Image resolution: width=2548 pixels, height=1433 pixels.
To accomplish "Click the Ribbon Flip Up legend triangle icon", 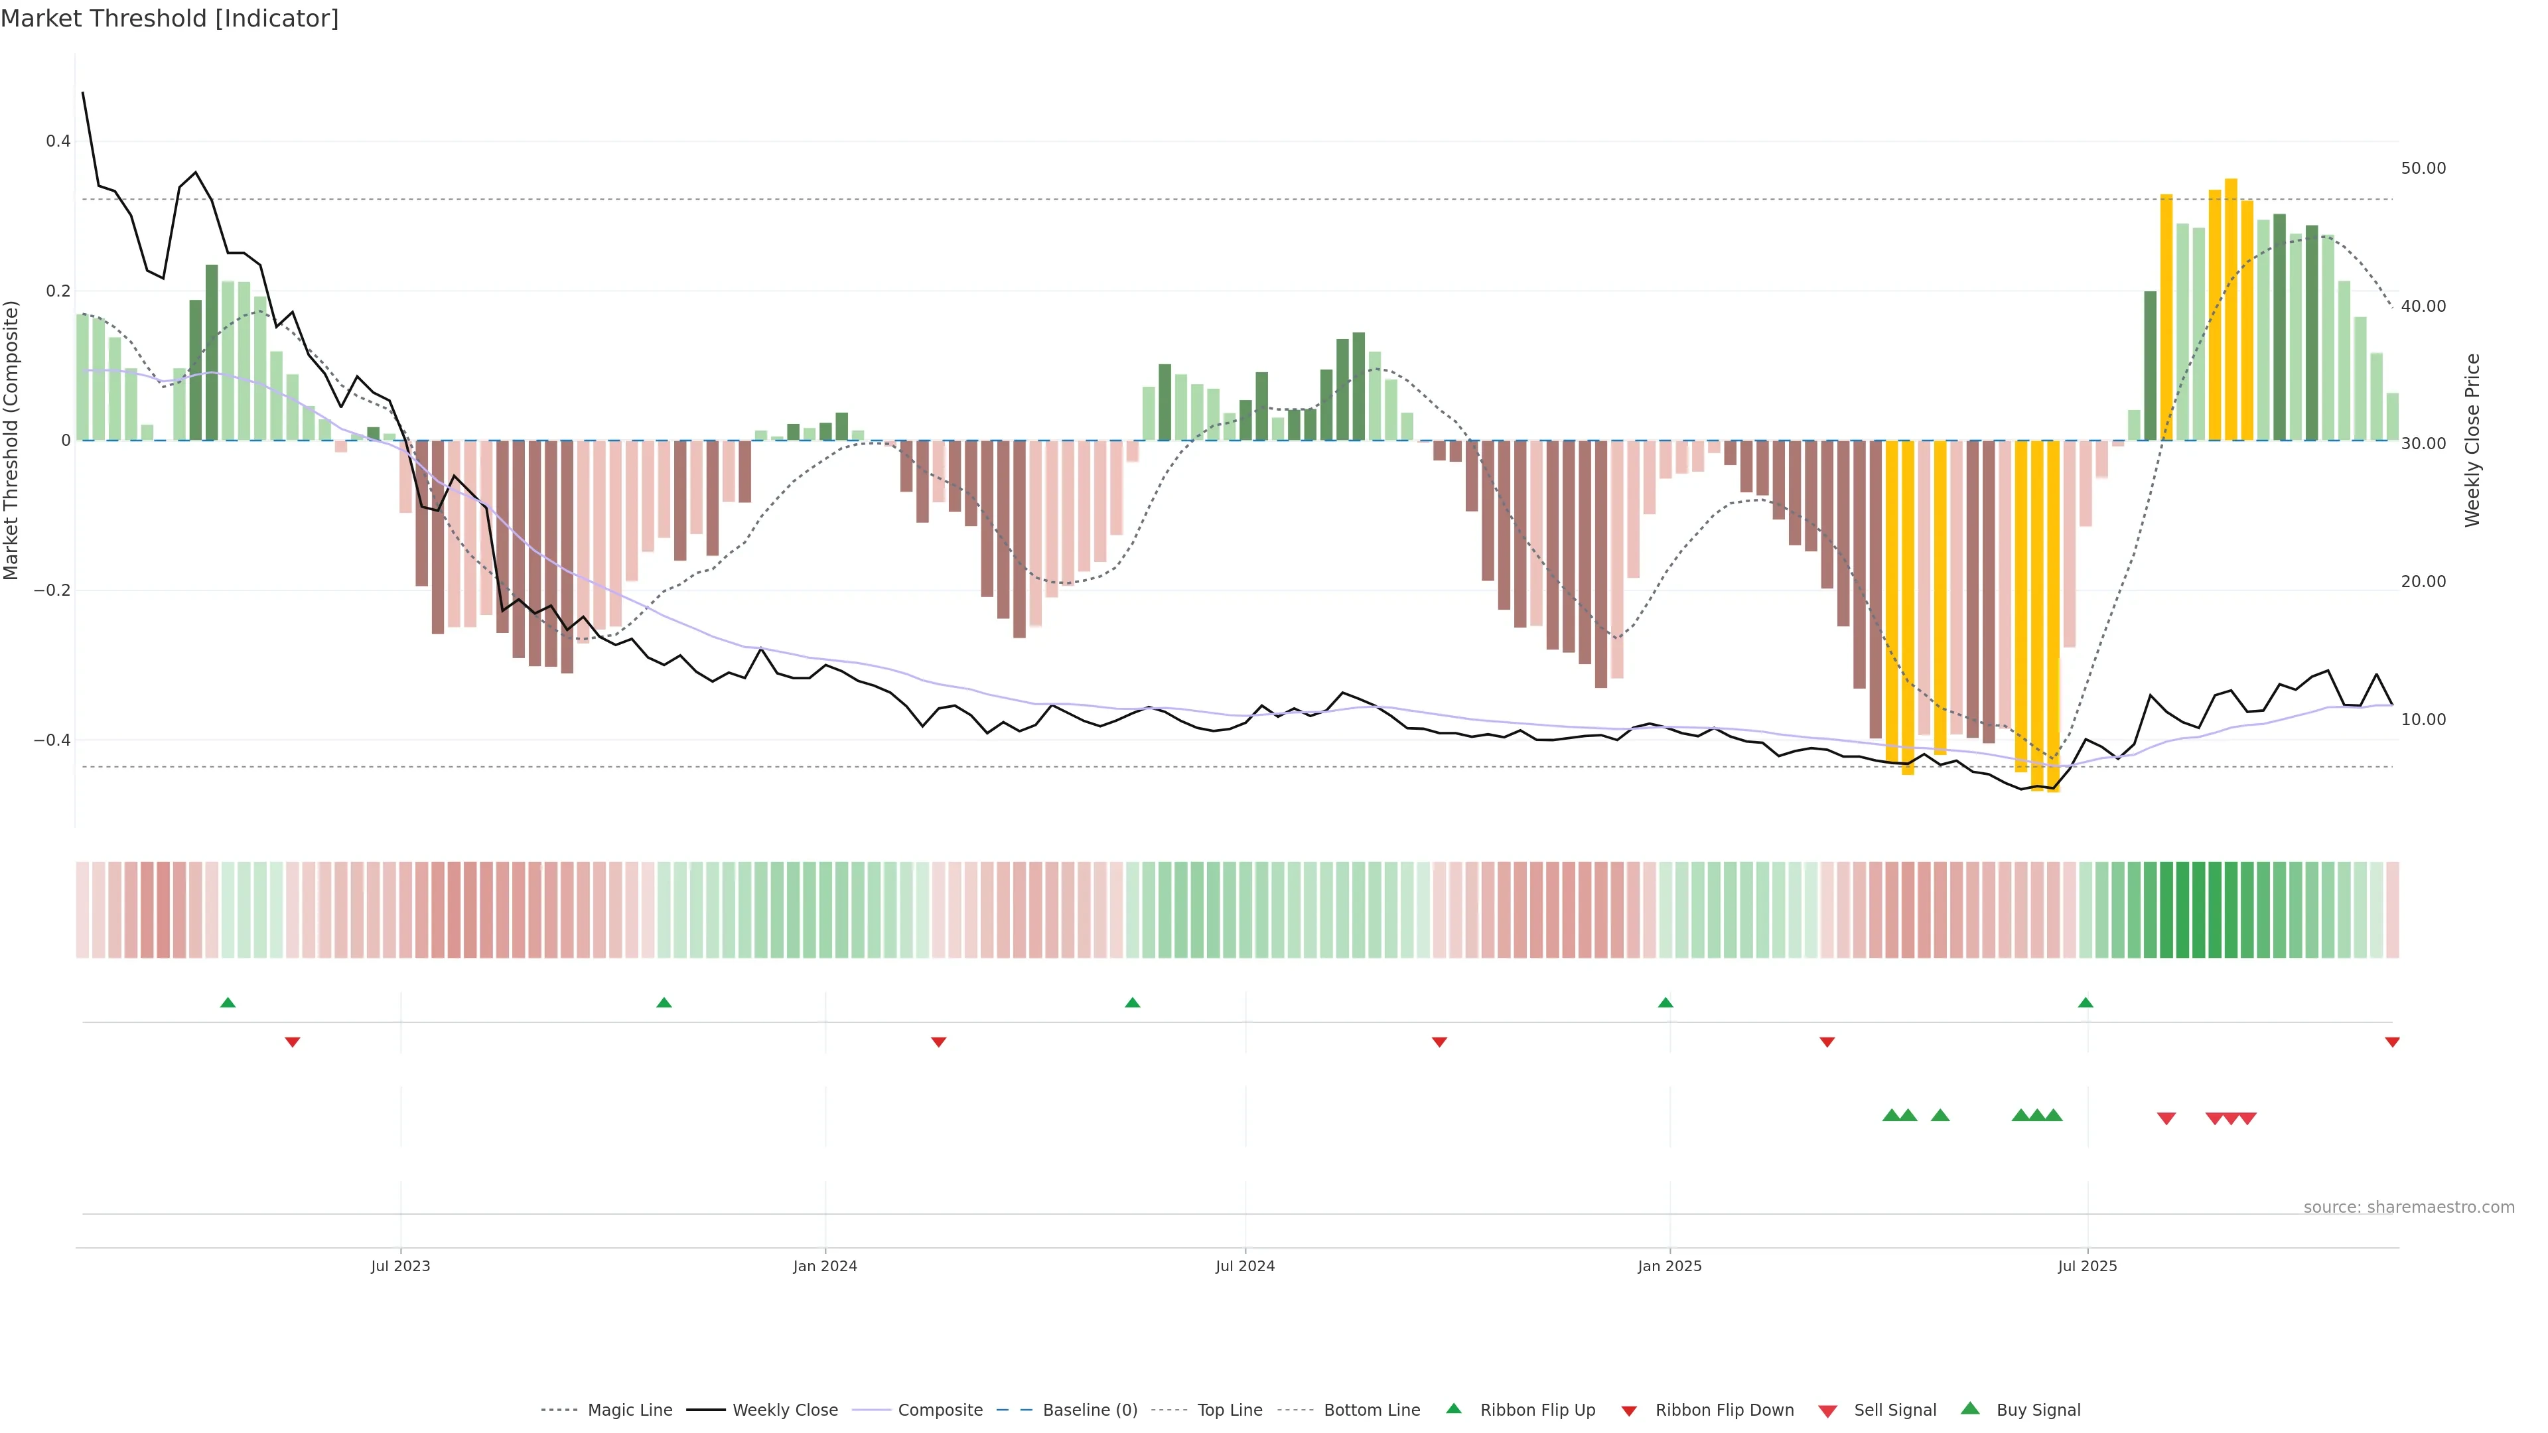I will pyautogui.click(x=1453, y=1409).
